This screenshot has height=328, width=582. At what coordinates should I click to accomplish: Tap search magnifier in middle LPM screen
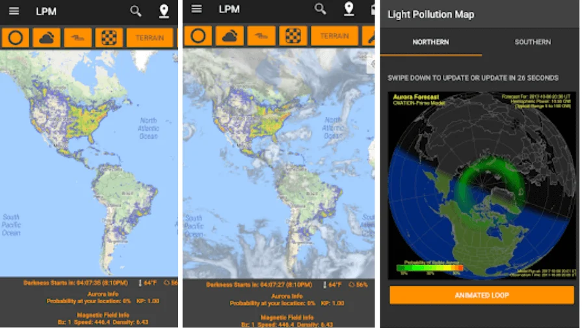[x=320, y=9]
